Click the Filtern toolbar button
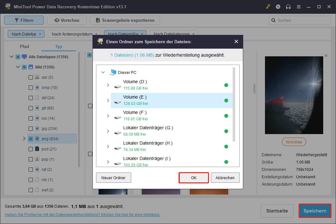The height and width of the screenshot is (224, 336). pyautogui.click(x=24, y=20)
